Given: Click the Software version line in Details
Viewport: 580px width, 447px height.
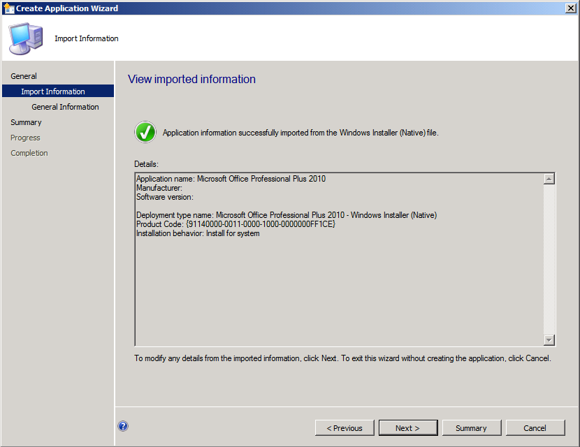Looking at the screenshot, I should 165,197.
